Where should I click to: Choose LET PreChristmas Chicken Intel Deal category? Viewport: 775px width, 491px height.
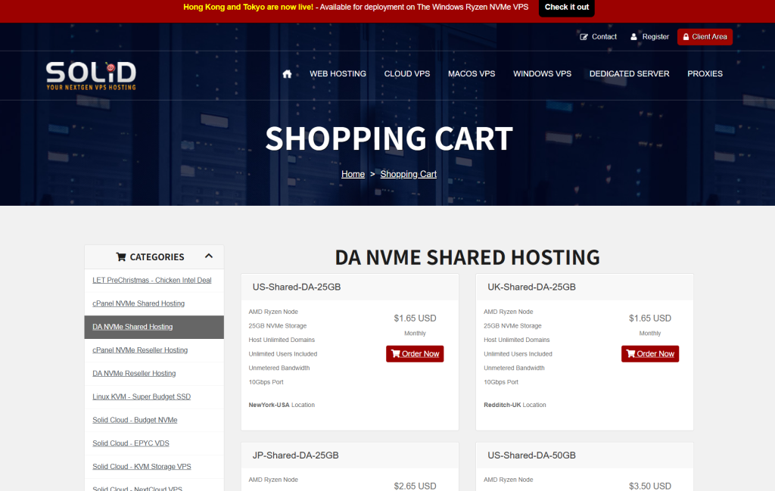[151, 280]
